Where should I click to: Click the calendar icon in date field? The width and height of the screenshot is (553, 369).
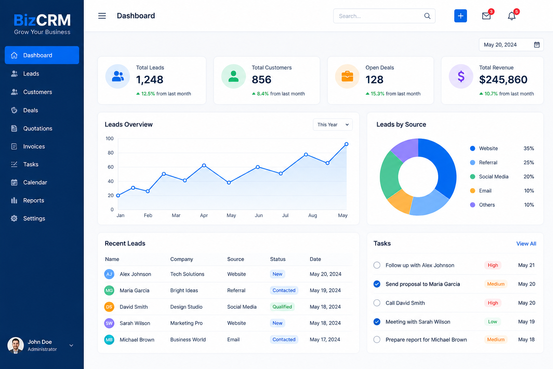click(537, 45)
